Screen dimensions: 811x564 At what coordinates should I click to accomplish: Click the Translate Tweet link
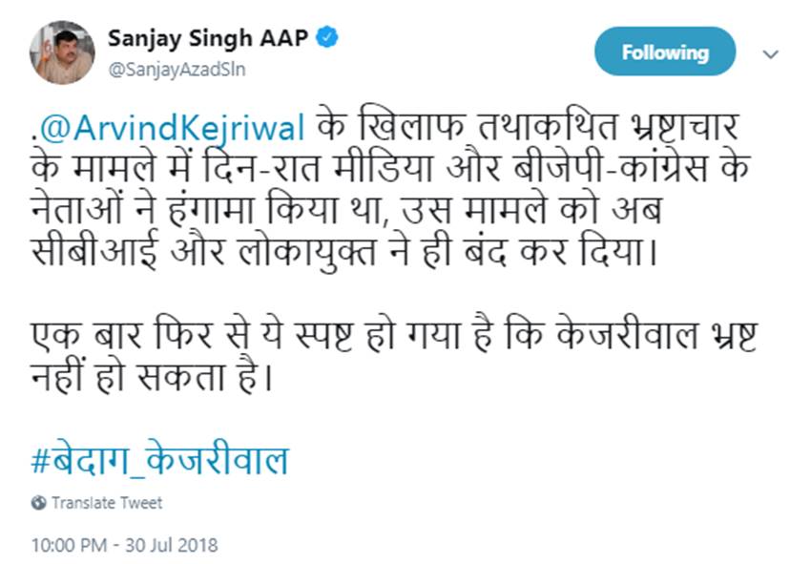pyautogui.click(x=107, y=502)
